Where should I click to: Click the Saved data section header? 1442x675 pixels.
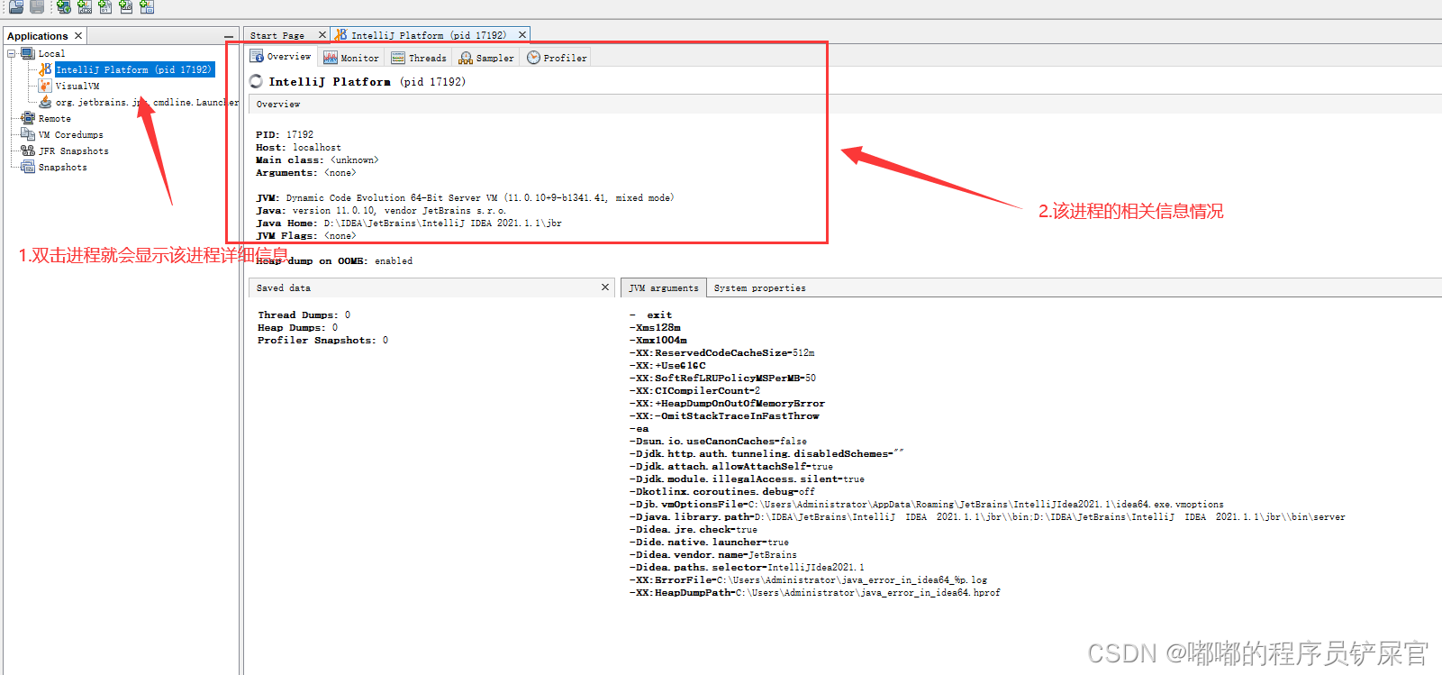coord(431,288)
